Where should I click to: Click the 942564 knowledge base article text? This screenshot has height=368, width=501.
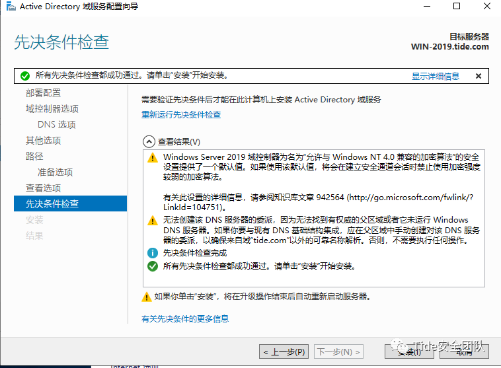pos(330,198)
